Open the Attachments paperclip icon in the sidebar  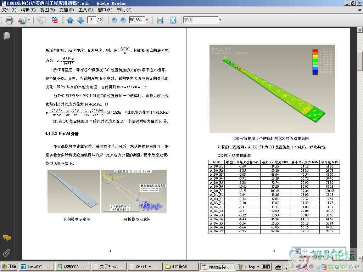tap(7, 253)
